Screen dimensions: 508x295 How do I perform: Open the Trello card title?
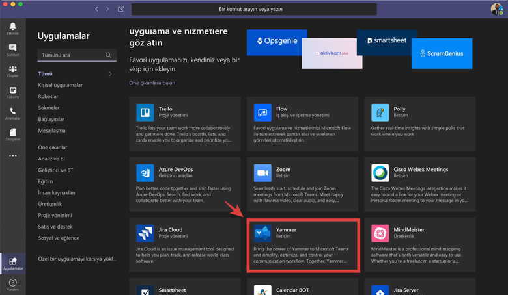(x=165, y=109)
